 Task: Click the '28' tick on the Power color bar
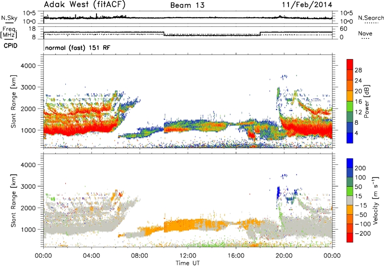pos(358,70)
